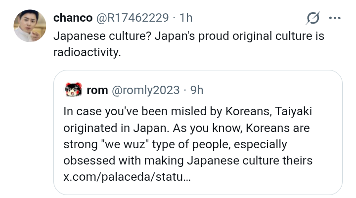Viewport: 356px width, 198px height.
Task: Click 'originated in Japan' text in quoted post
Action: 116,128
